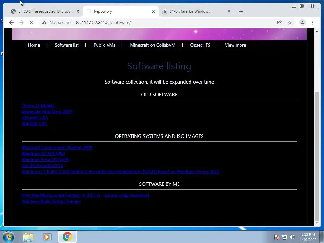Open the OpsecHFS nav link
This screenshot has height=243, width=324.
[x=200, y=45]
